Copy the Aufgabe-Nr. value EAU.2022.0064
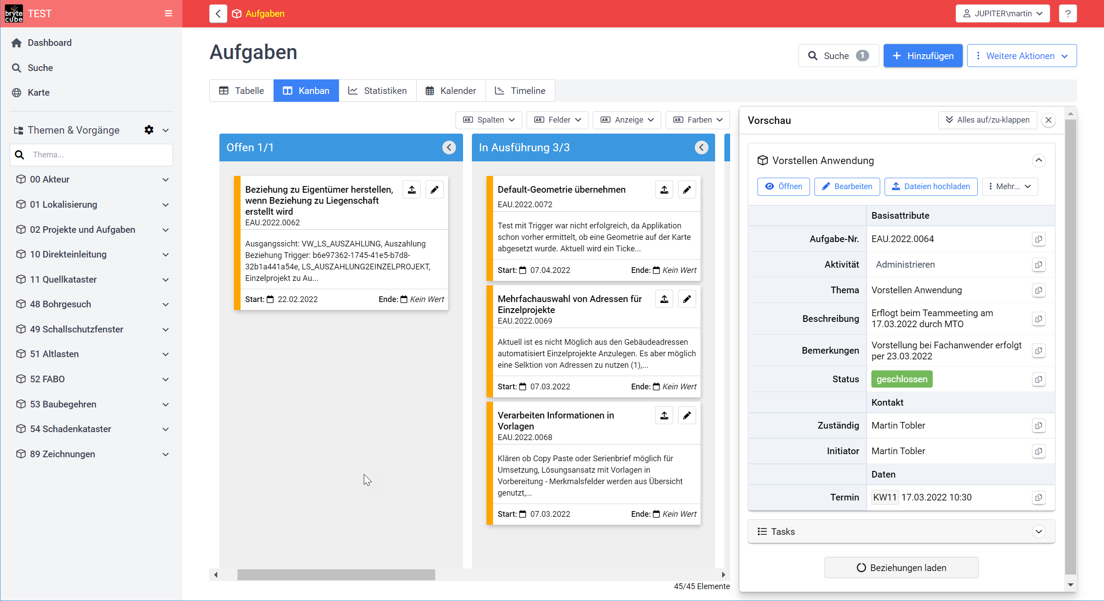1104x601 pixels. (1039, 239)
